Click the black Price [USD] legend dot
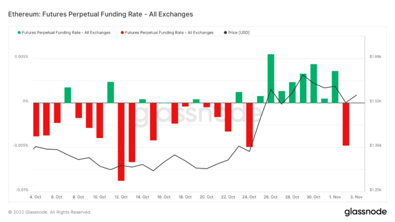The width and height of the screenshot is (395, 222). (x=225, y=32)
